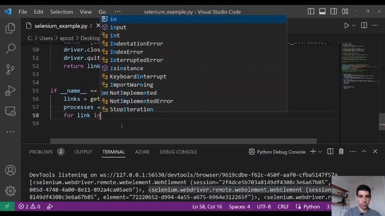The height and width of the screenshot is (216, 385).
Task: Open terminal panel more actions ellipsis
Action: point(353,152)
